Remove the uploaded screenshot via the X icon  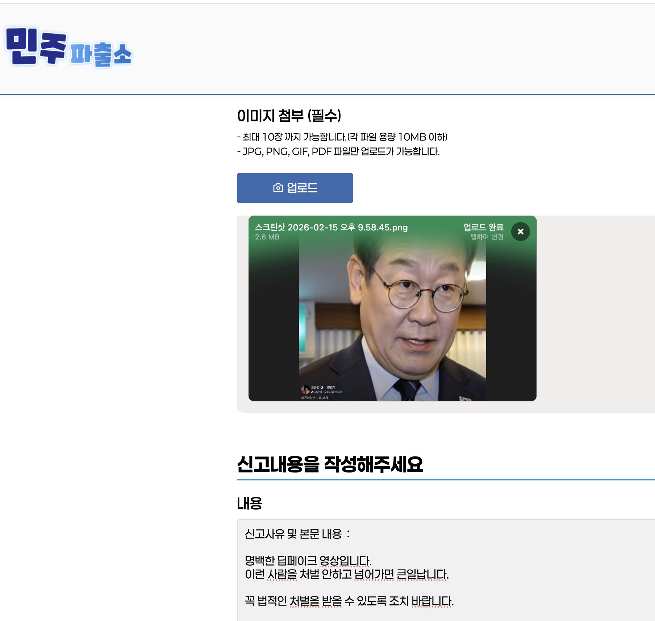pyautogui.click(x=521, y=232)
